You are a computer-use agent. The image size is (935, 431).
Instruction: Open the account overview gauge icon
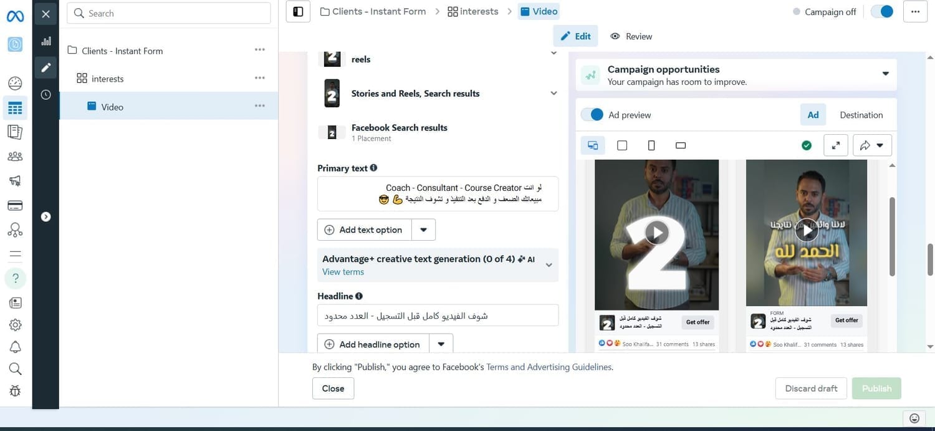[15, 83]
